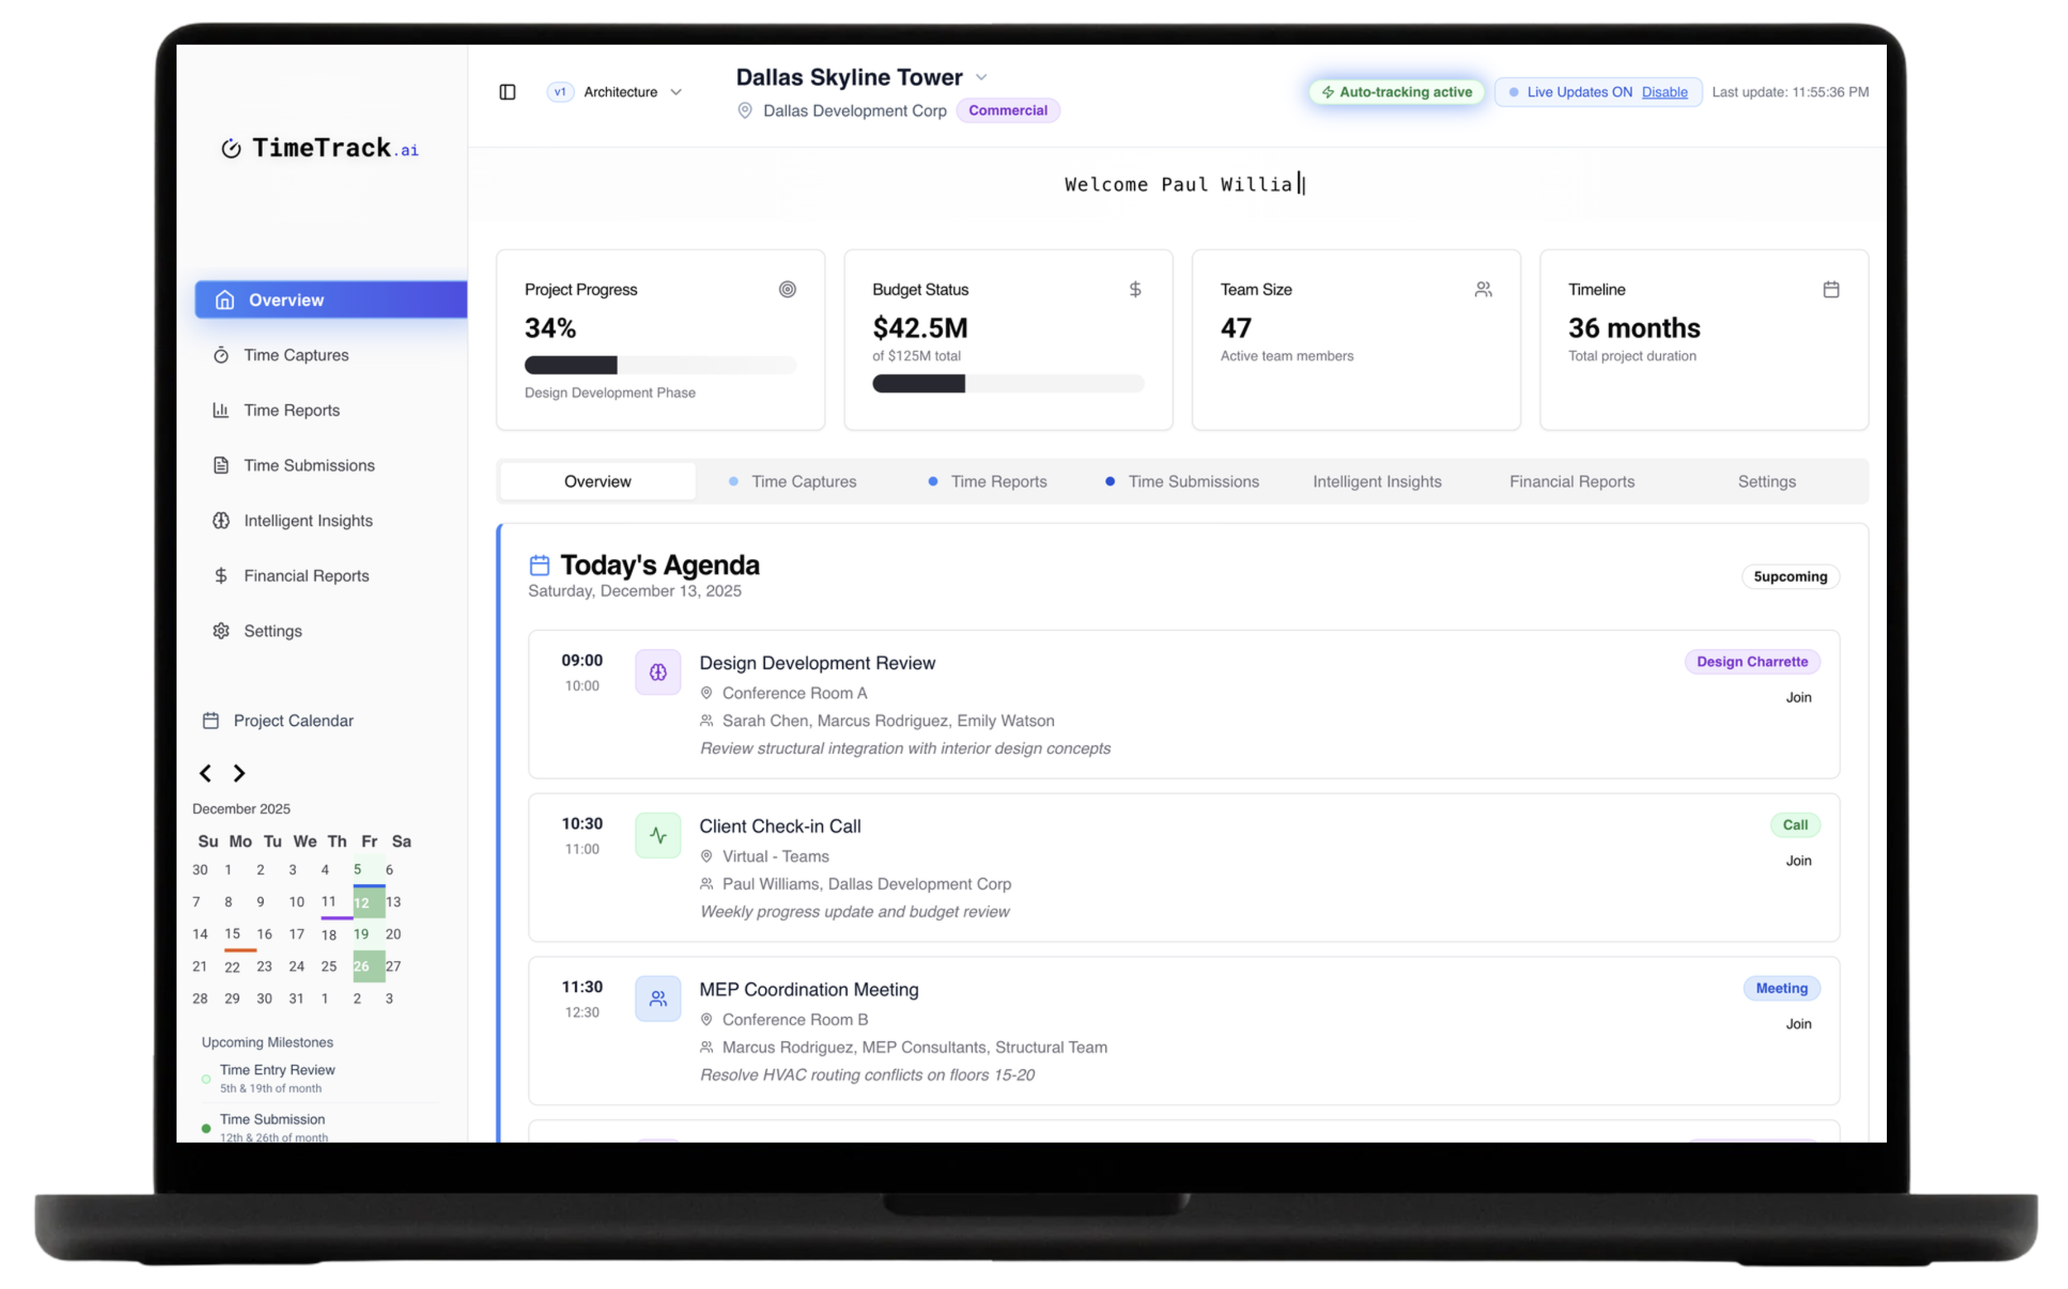Click the people icon for MEP Coordination Meeting
Viewport: 2068px width, 1289px height.
[658, 998]
